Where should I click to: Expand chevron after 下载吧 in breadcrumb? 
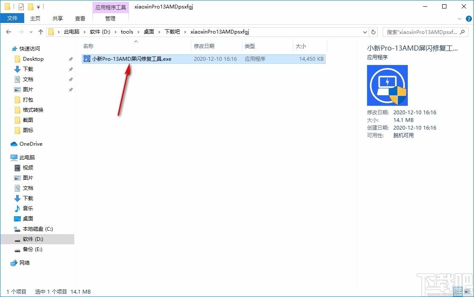185,32
